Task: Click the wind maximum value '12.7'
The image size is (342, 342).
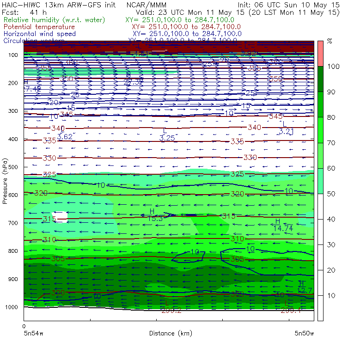Action: [x=305, y=290]
